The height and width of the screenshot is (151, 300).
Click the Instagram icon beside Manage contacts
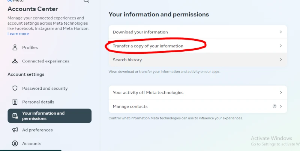[274, 106]
